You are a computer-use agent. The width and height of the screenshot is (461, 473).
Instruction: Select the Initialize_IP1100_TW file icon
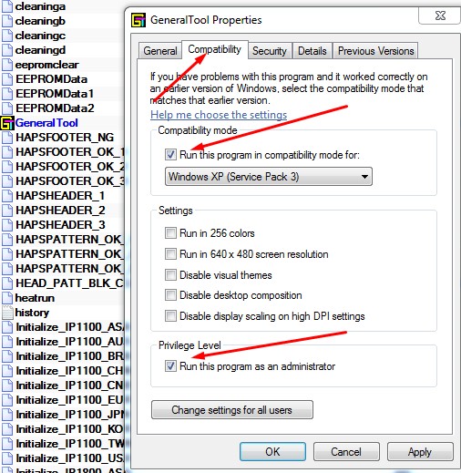[7, 444]
